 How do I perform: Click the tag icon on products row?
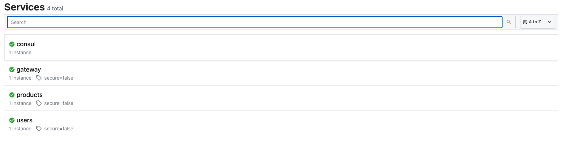[39, 103]
